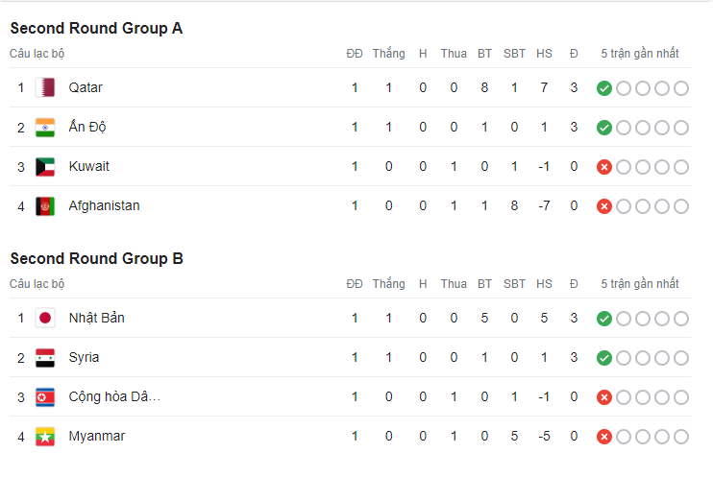Click the Thắng column header in Group A

pyautogui.click(x=388, y=54)
